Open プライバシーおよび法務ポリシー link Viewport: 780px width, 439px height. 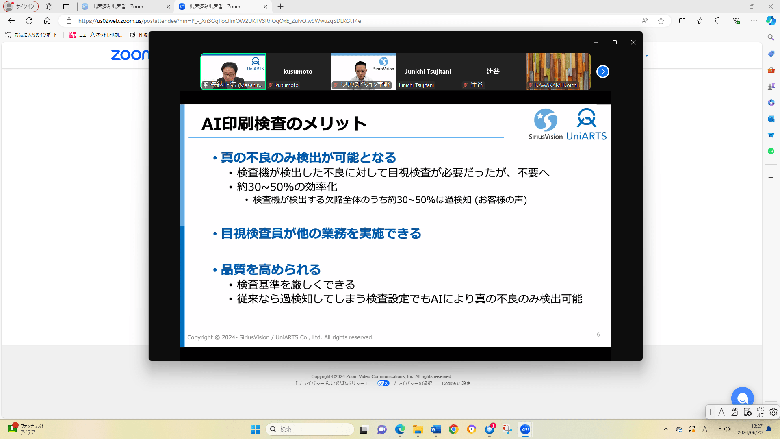click(331, 383)
